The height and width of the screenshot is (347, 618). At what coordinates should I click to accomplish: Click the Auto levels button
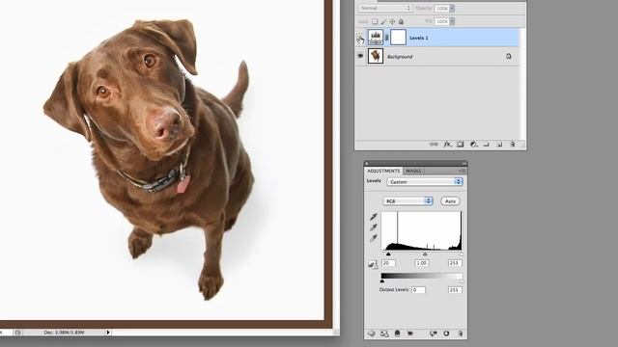point(450,201)
